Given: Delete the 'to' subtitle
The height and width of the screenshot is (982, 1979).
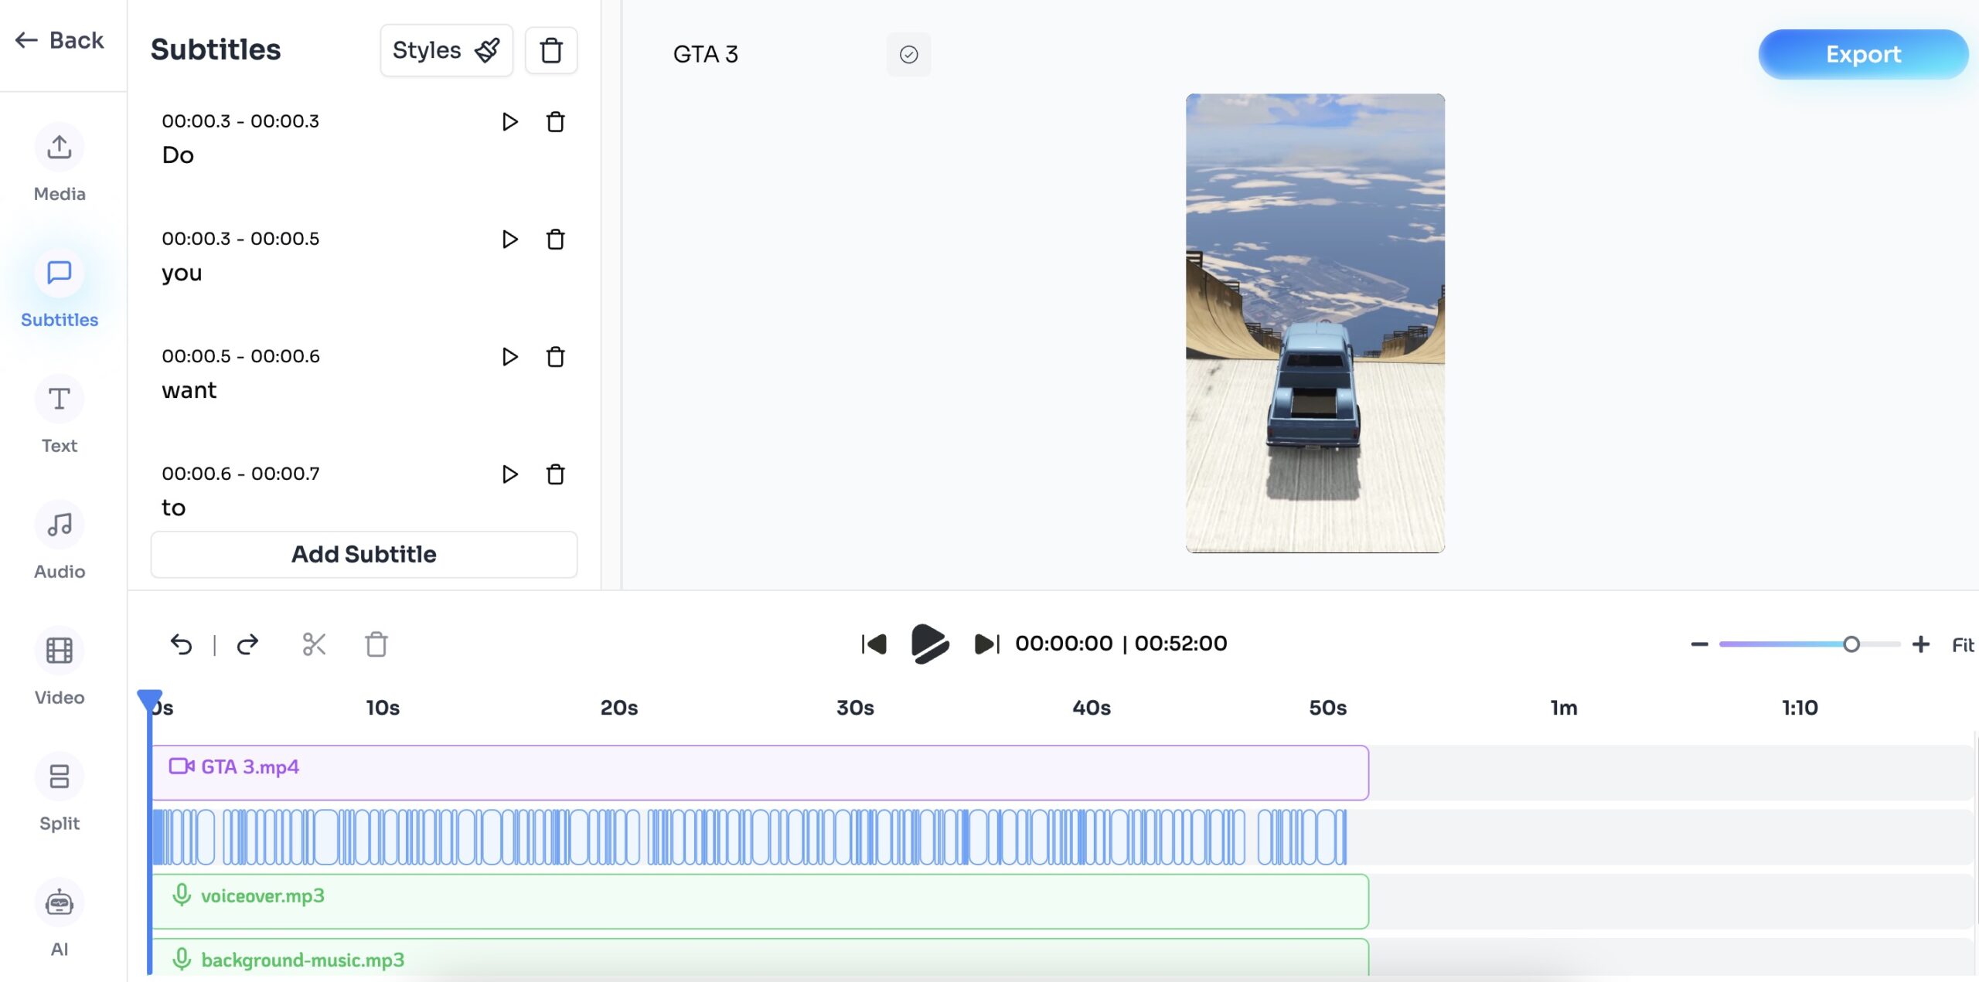Looking at the screenshot, I should coord(555,474).
